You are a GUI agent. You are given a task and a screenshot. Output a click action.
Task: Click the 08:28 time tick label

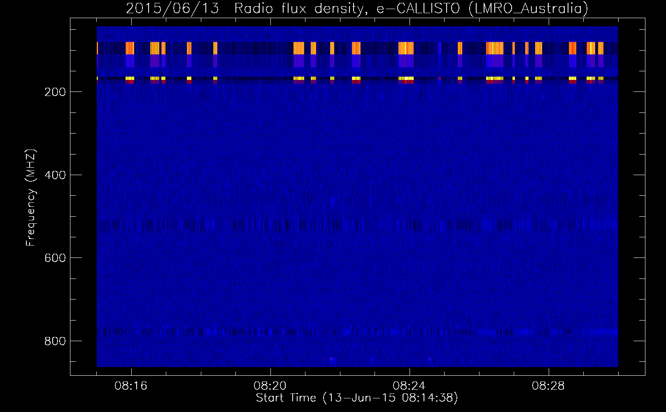(x=548, y=386)
